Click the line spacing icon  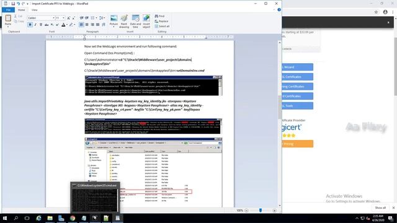101,18
